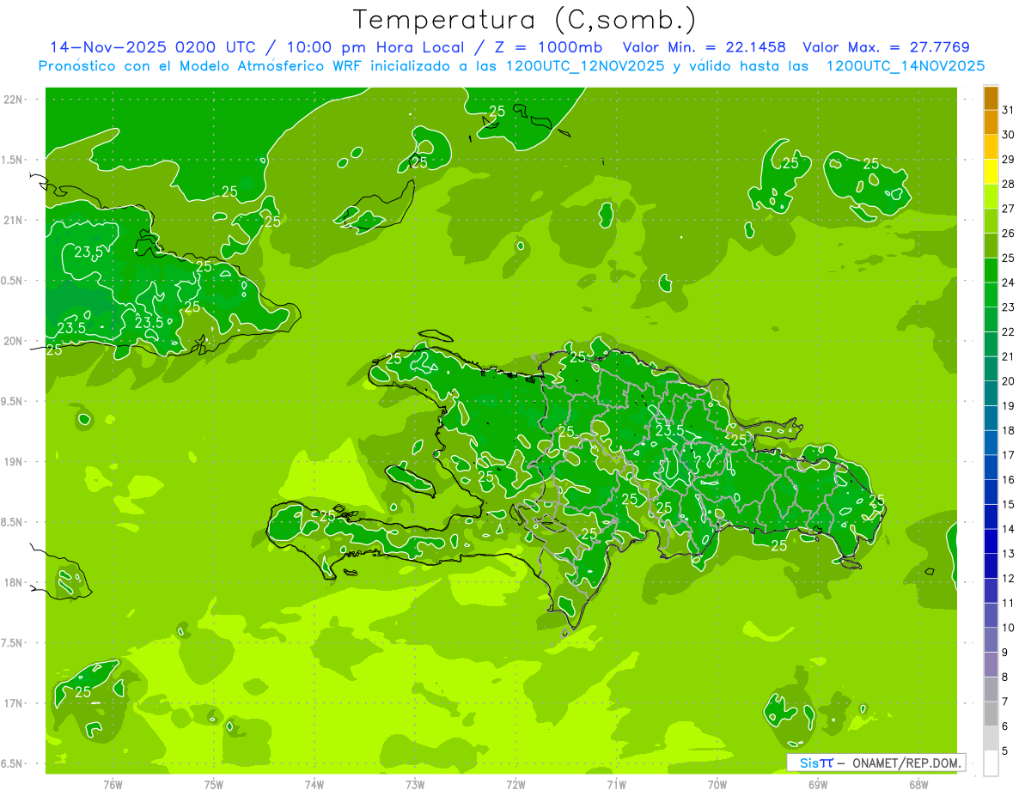Click the "76W" longitude label
The image size is (1031, 796).
click(113, 784)
